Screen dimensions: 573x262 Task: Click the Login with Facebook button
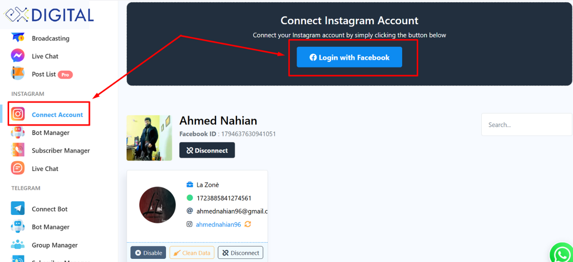pyautogui.click(x=349, y=57)
